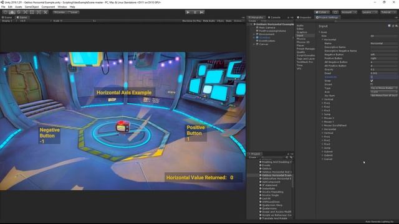Open the Physics 2D settings category
Viewport: 399px width, 224px height.
(303, 42)
